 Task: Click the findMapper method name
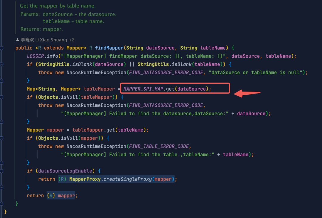(x=109, y=48)
